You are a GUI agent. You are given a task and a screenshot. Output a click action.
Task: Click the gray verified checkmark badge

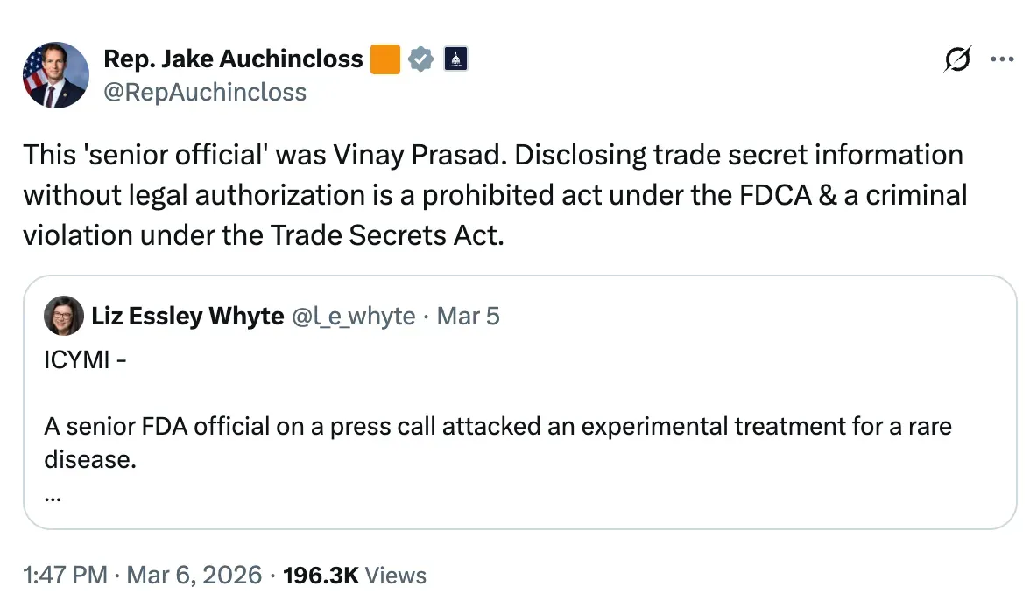[x=422, y=59]
